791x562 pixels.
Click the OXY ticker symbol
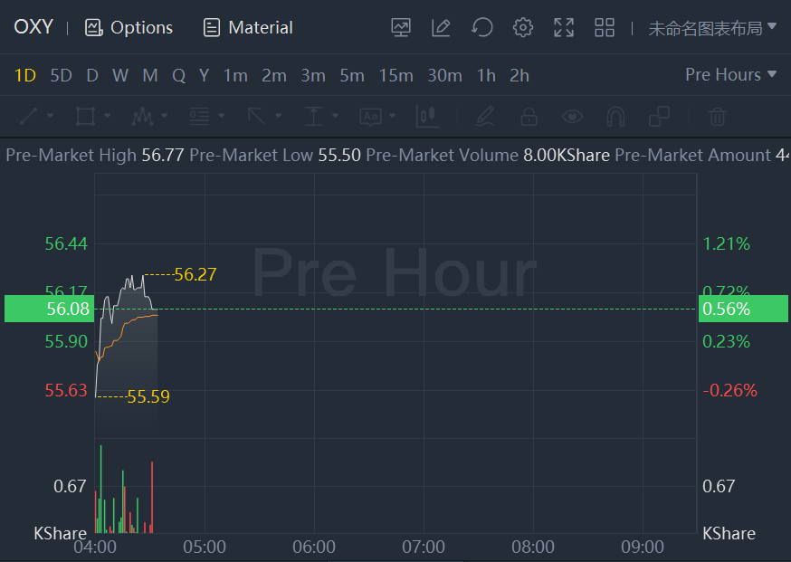click(33, 27)
